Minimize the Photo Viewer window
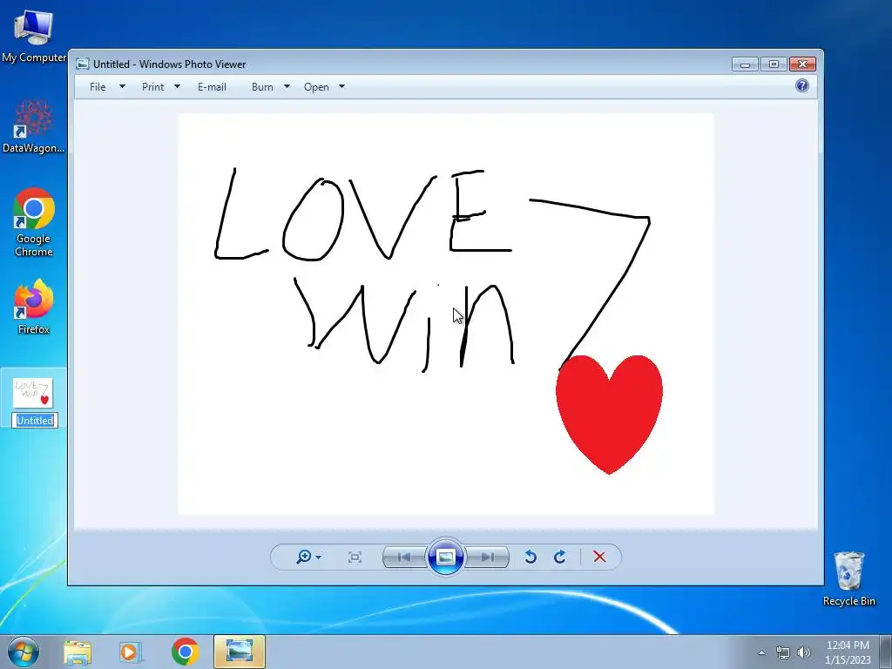Viewport: 892px width, 669px height. click(x=746, y=64)
